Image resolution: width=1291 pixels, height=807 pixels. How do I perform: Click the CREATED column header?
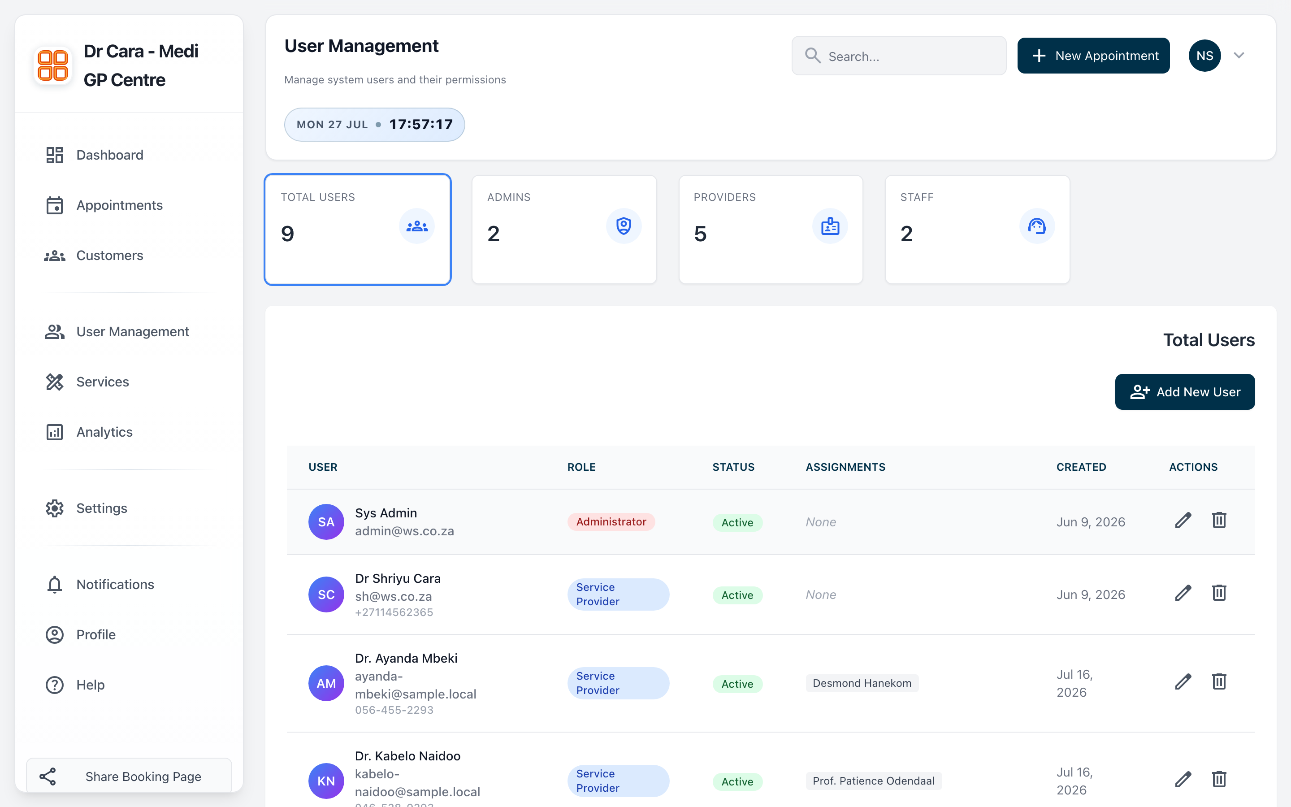[x=1081, y=467]
